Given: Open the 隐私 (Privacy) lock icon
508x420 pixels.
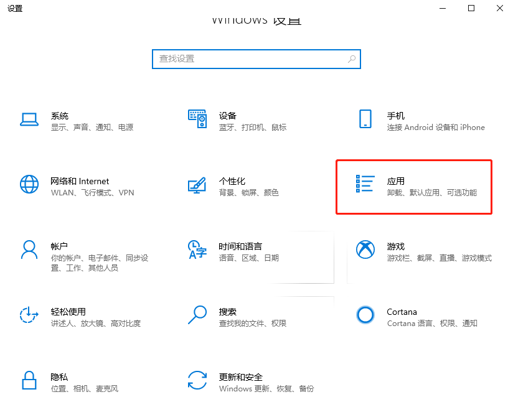Looking at the screenshot, I should pyautogui.click(x=29, y=380).
